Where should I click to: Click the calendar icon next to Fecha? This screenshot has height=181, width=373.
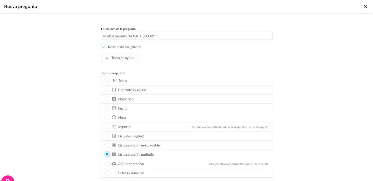[x=114, y=108]
